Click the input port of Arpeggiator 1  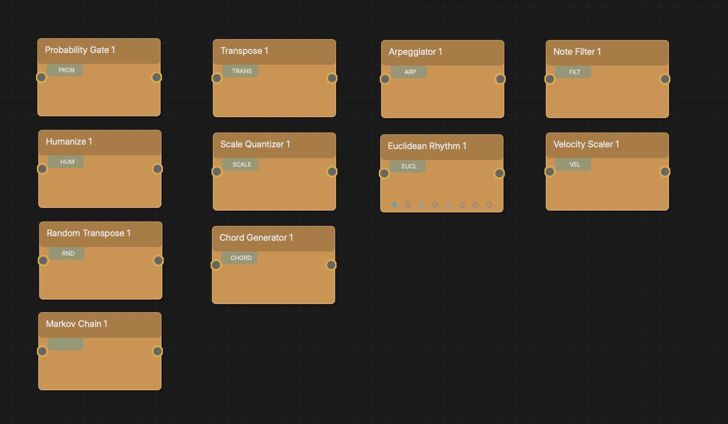pyautogui.click(x=385, y=79)
